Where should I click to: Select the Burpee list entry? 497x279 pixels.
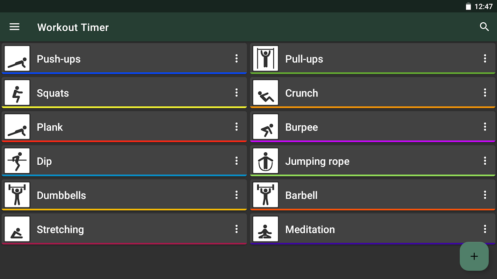coord(373,127)
